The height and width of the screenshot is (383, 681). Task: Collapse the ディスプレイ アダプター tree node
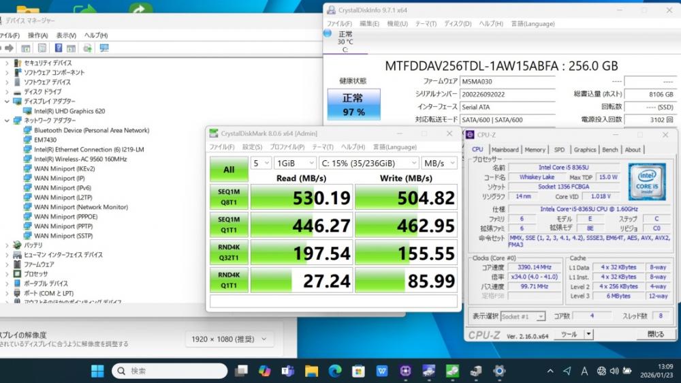click(x=7, y=102)
